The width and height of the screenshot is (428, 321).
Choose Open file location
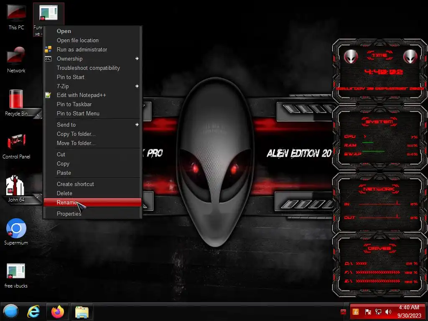pos(92,41)
